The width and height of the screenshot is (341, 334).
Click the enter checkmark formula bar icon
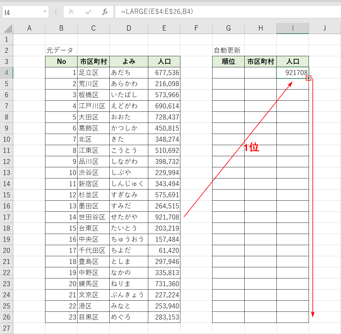coord(88,12)
